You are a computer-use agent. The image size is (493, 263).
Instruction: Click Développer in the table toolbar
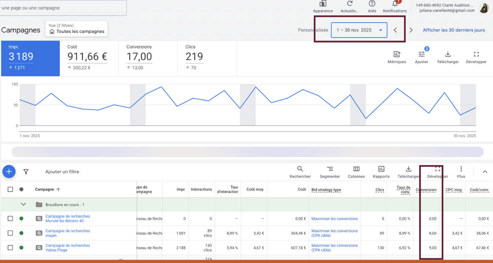[438, 169]
